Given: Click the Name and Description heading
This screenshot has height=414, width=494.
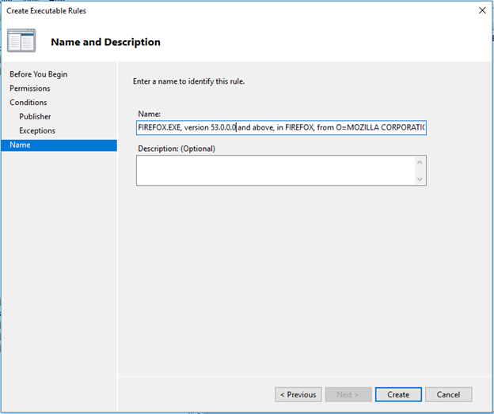Looking at the screenshot, I should coord(105,42).
